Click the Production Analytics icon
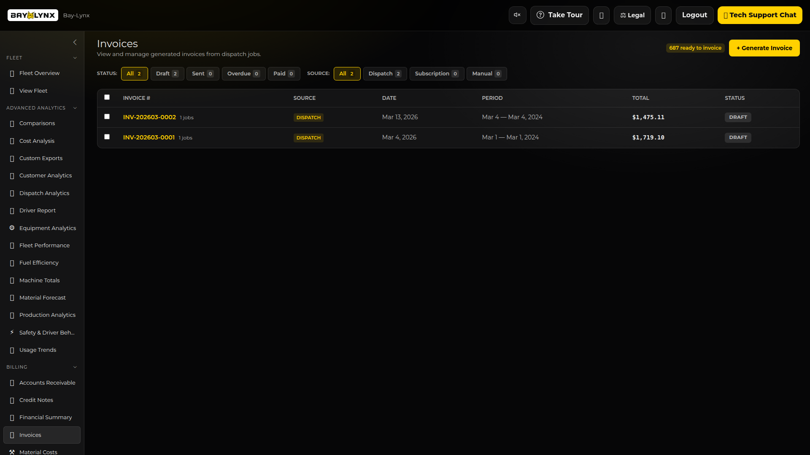Viewport: 810px width, 455px height. (12, 315)
